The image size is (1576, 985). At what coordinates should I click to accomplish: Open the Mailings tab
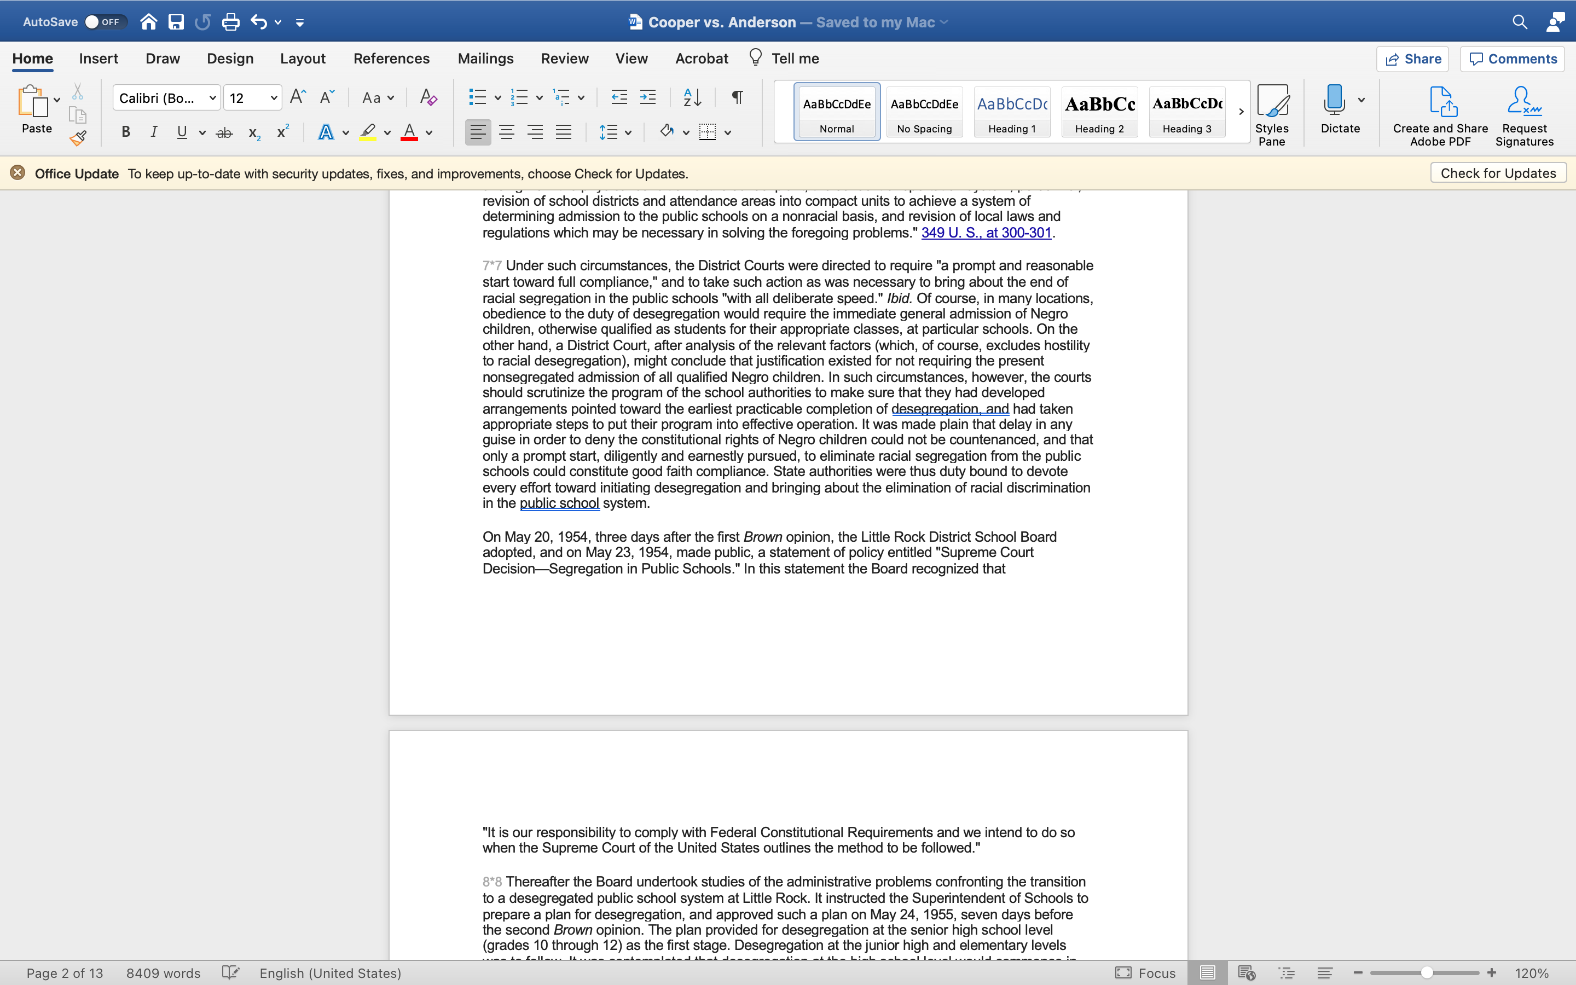click(x=484, y=58)
